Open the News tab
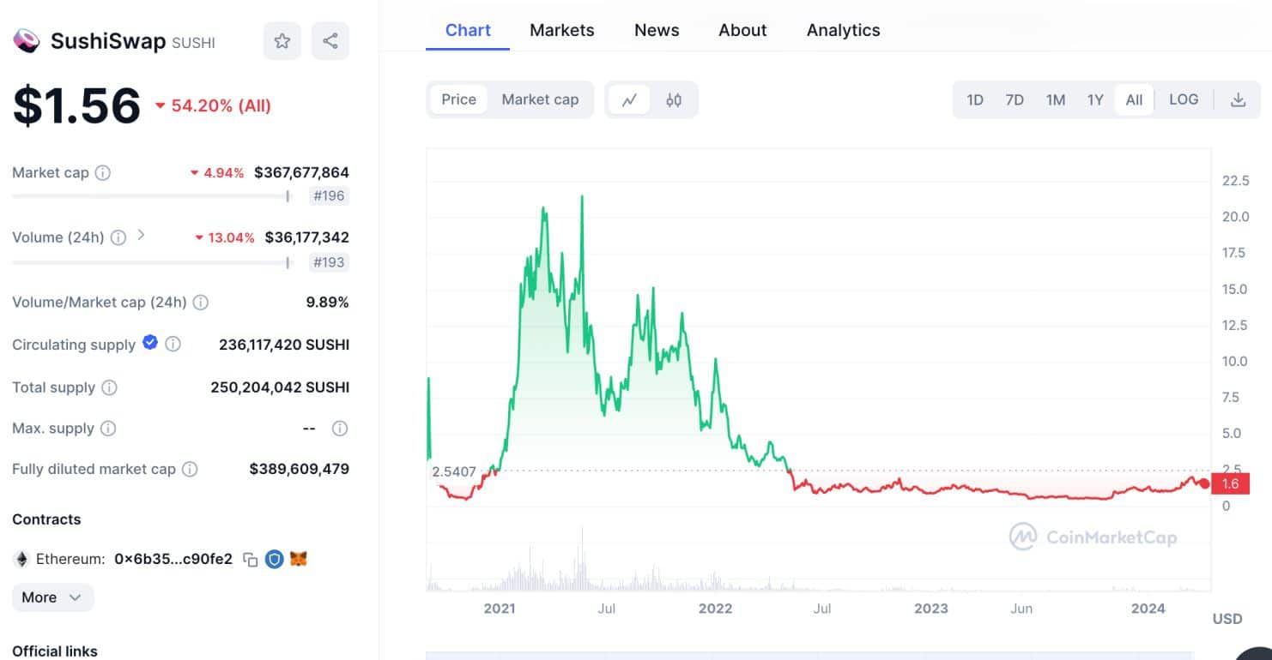The height and width of the screenshot is (660, 1272). (x=657, y=30)
